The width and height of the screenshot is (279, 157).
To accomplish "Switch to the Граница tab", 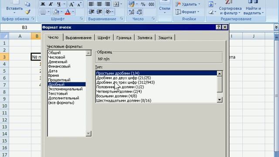I will click(x=124, y=38).
